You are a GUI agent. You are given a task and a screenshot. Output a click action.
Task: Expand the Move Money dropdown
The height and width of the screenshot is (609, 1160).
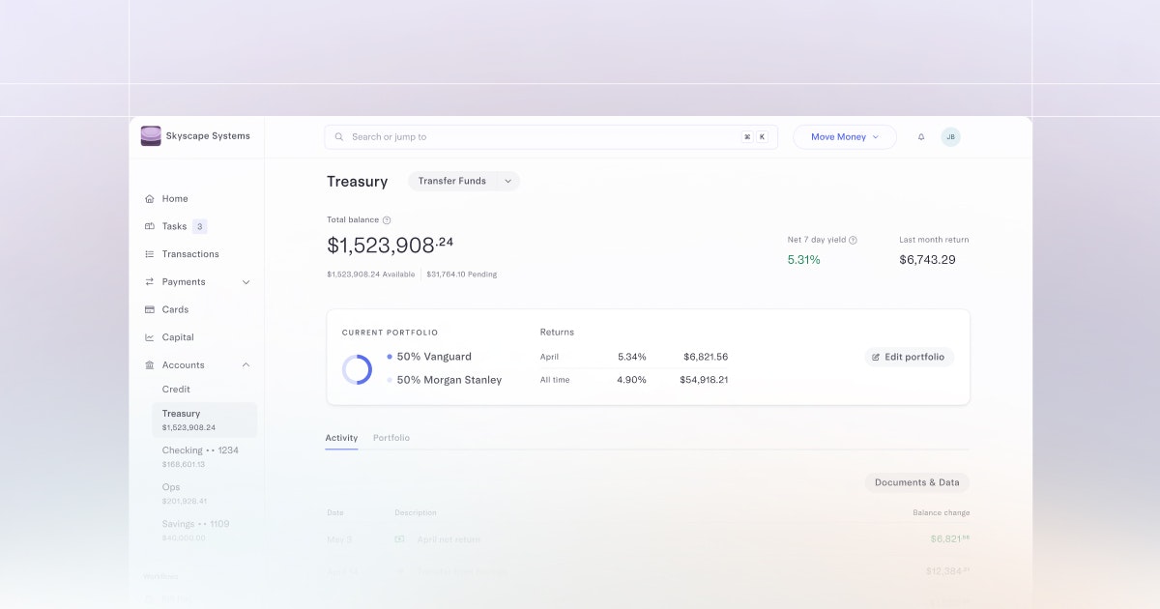click(x=844, y=136)
